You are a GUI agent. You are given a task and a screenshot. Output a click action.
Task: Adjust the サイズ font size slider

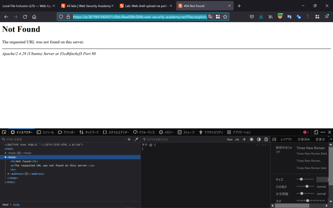(305, 179)
